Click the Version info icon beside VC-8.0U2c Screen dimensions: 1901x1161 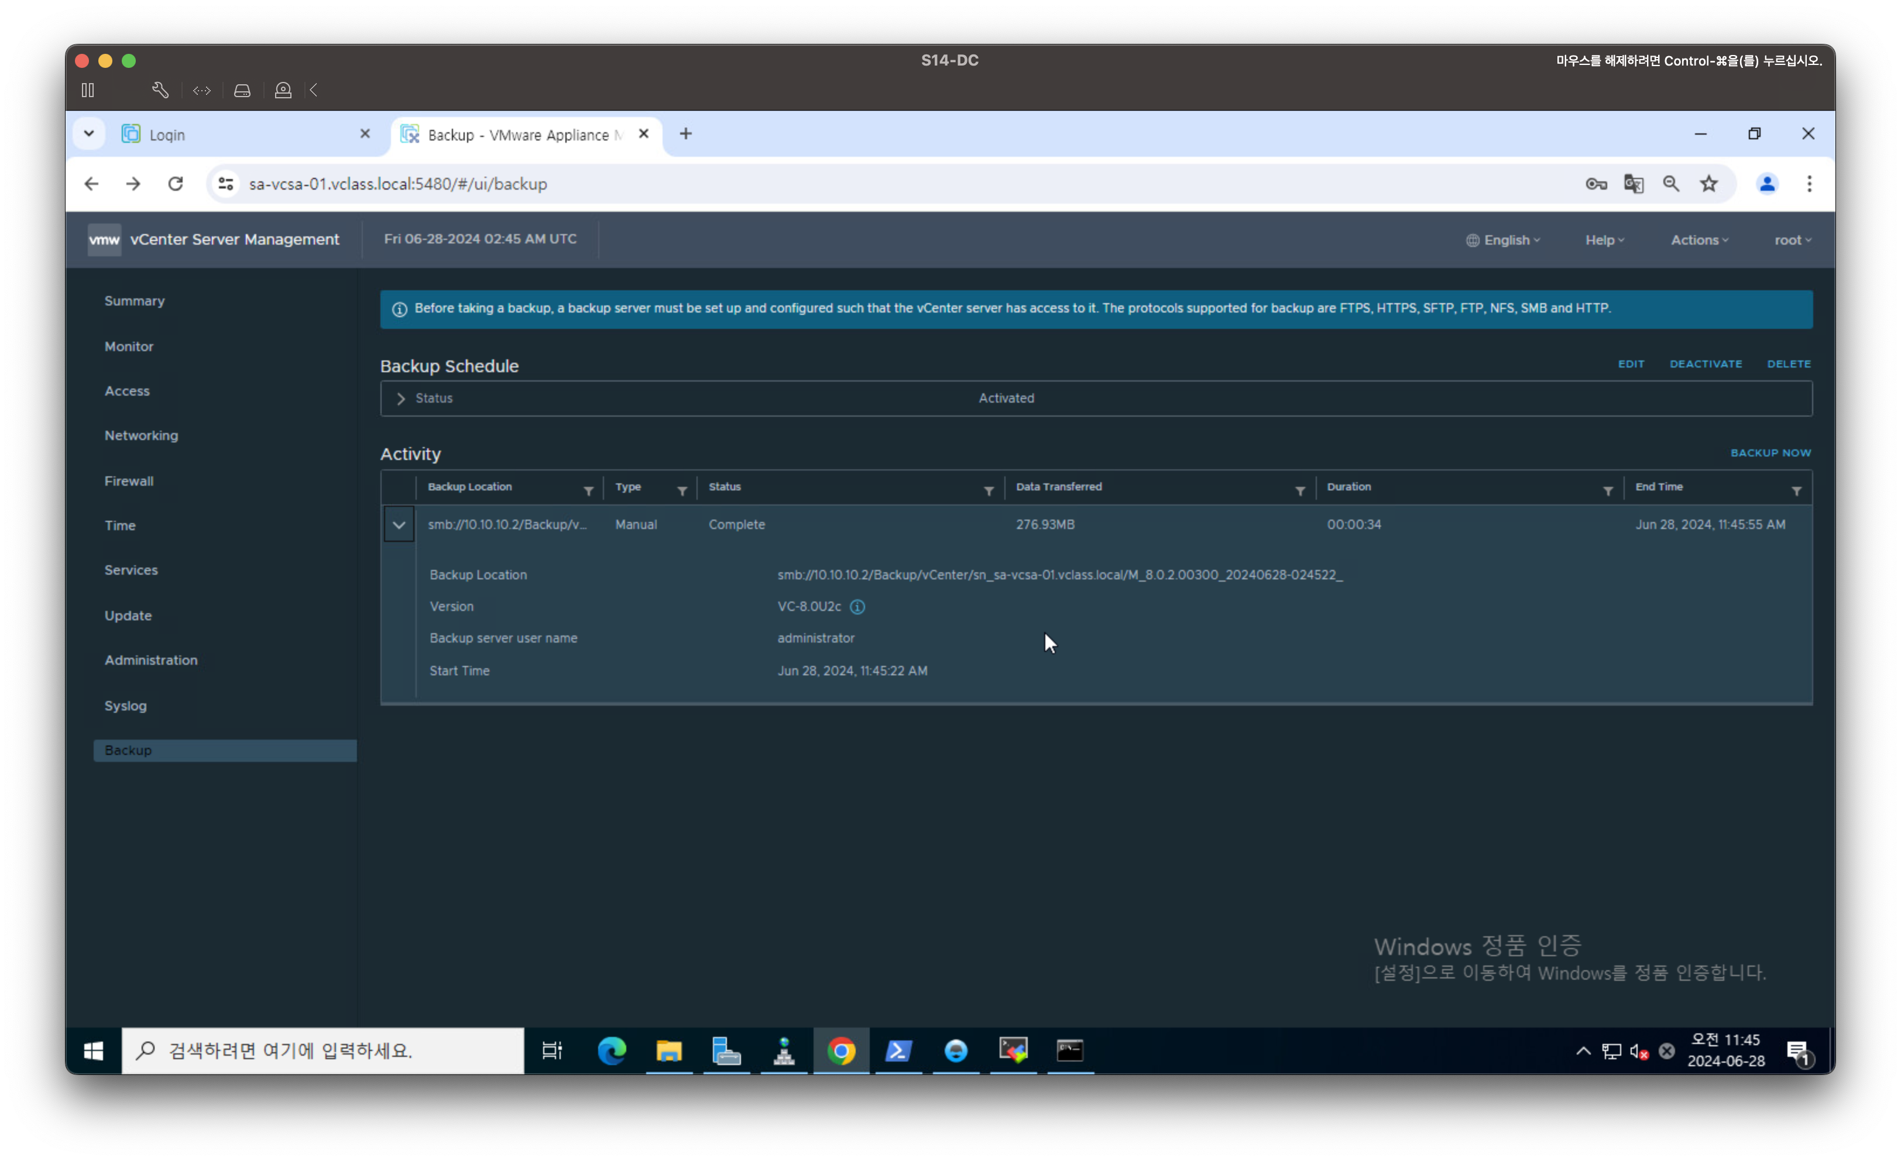point(857,607)
